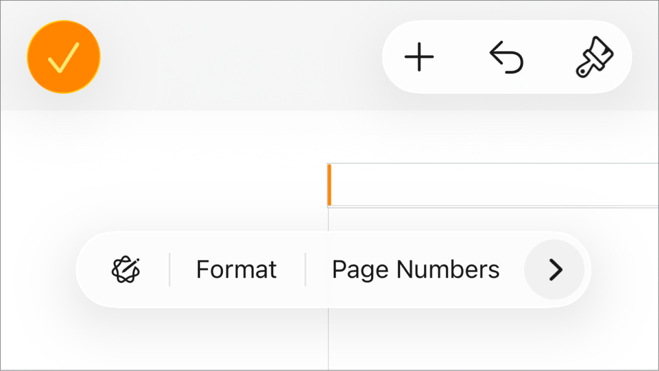Tap the paintbrush to style the header

pos(596,56)
